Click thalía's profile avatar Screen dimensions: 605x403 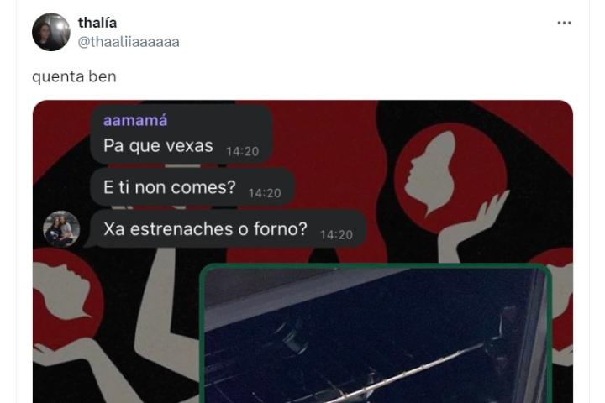click(x=51, y=32)
